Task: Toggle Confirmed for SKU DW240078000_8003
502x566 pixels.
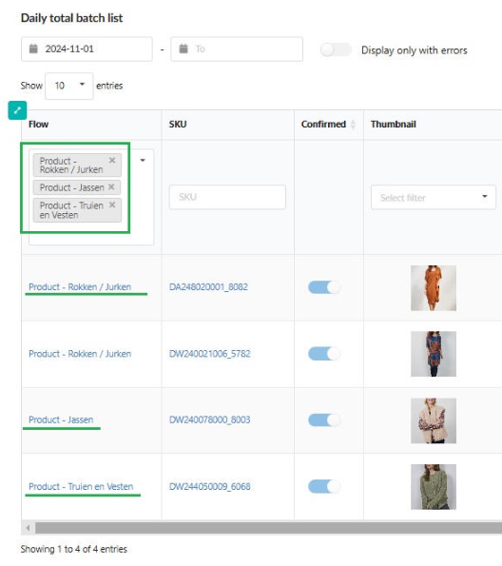Action: [324, 420]
